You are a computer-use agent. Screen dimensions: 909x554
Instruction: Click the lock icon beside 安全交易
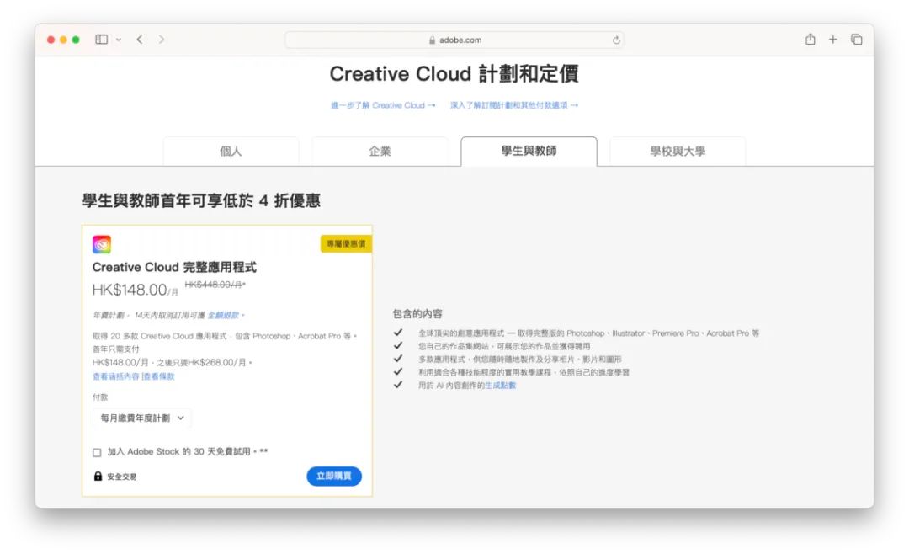tap(98, 477)
